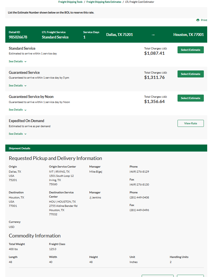The width and height of the screenshot is (217, 277).
Task: Expand See Details under Guaranteed Service
Action: (x=18, y=86)
